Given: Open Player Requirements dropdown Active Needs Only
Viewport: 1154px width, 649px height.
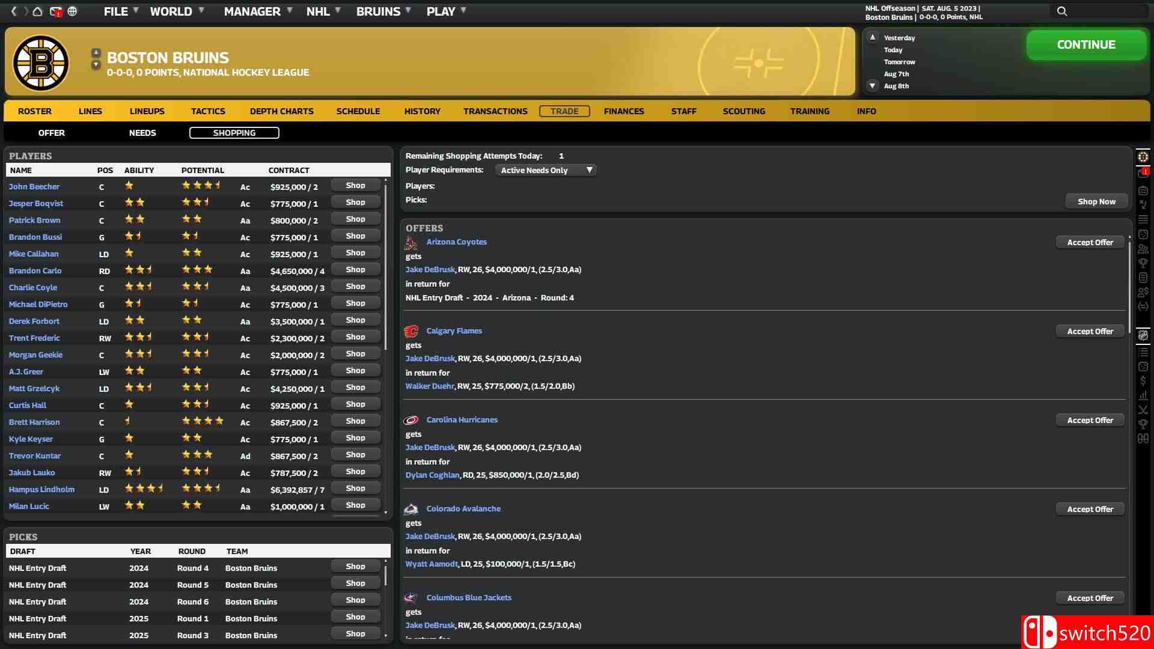Looking at the screenshot, I should [x=546, y=171].
